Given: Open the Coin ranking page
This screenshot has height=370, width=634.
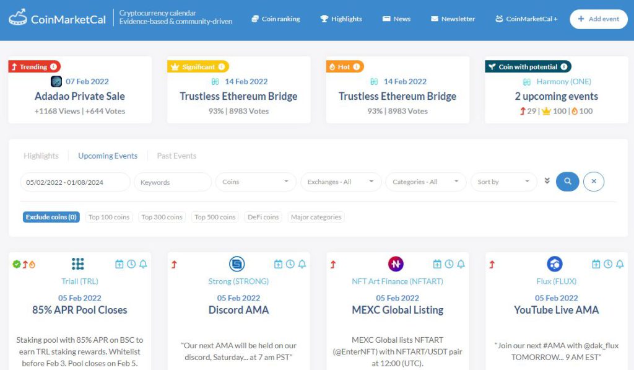Looking at the screenshot, I should [276, 19].
